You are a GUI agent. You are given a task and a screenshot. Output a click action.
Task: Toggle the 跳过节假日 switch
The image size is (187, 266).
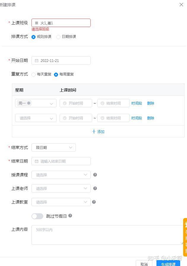click(37, 216)
